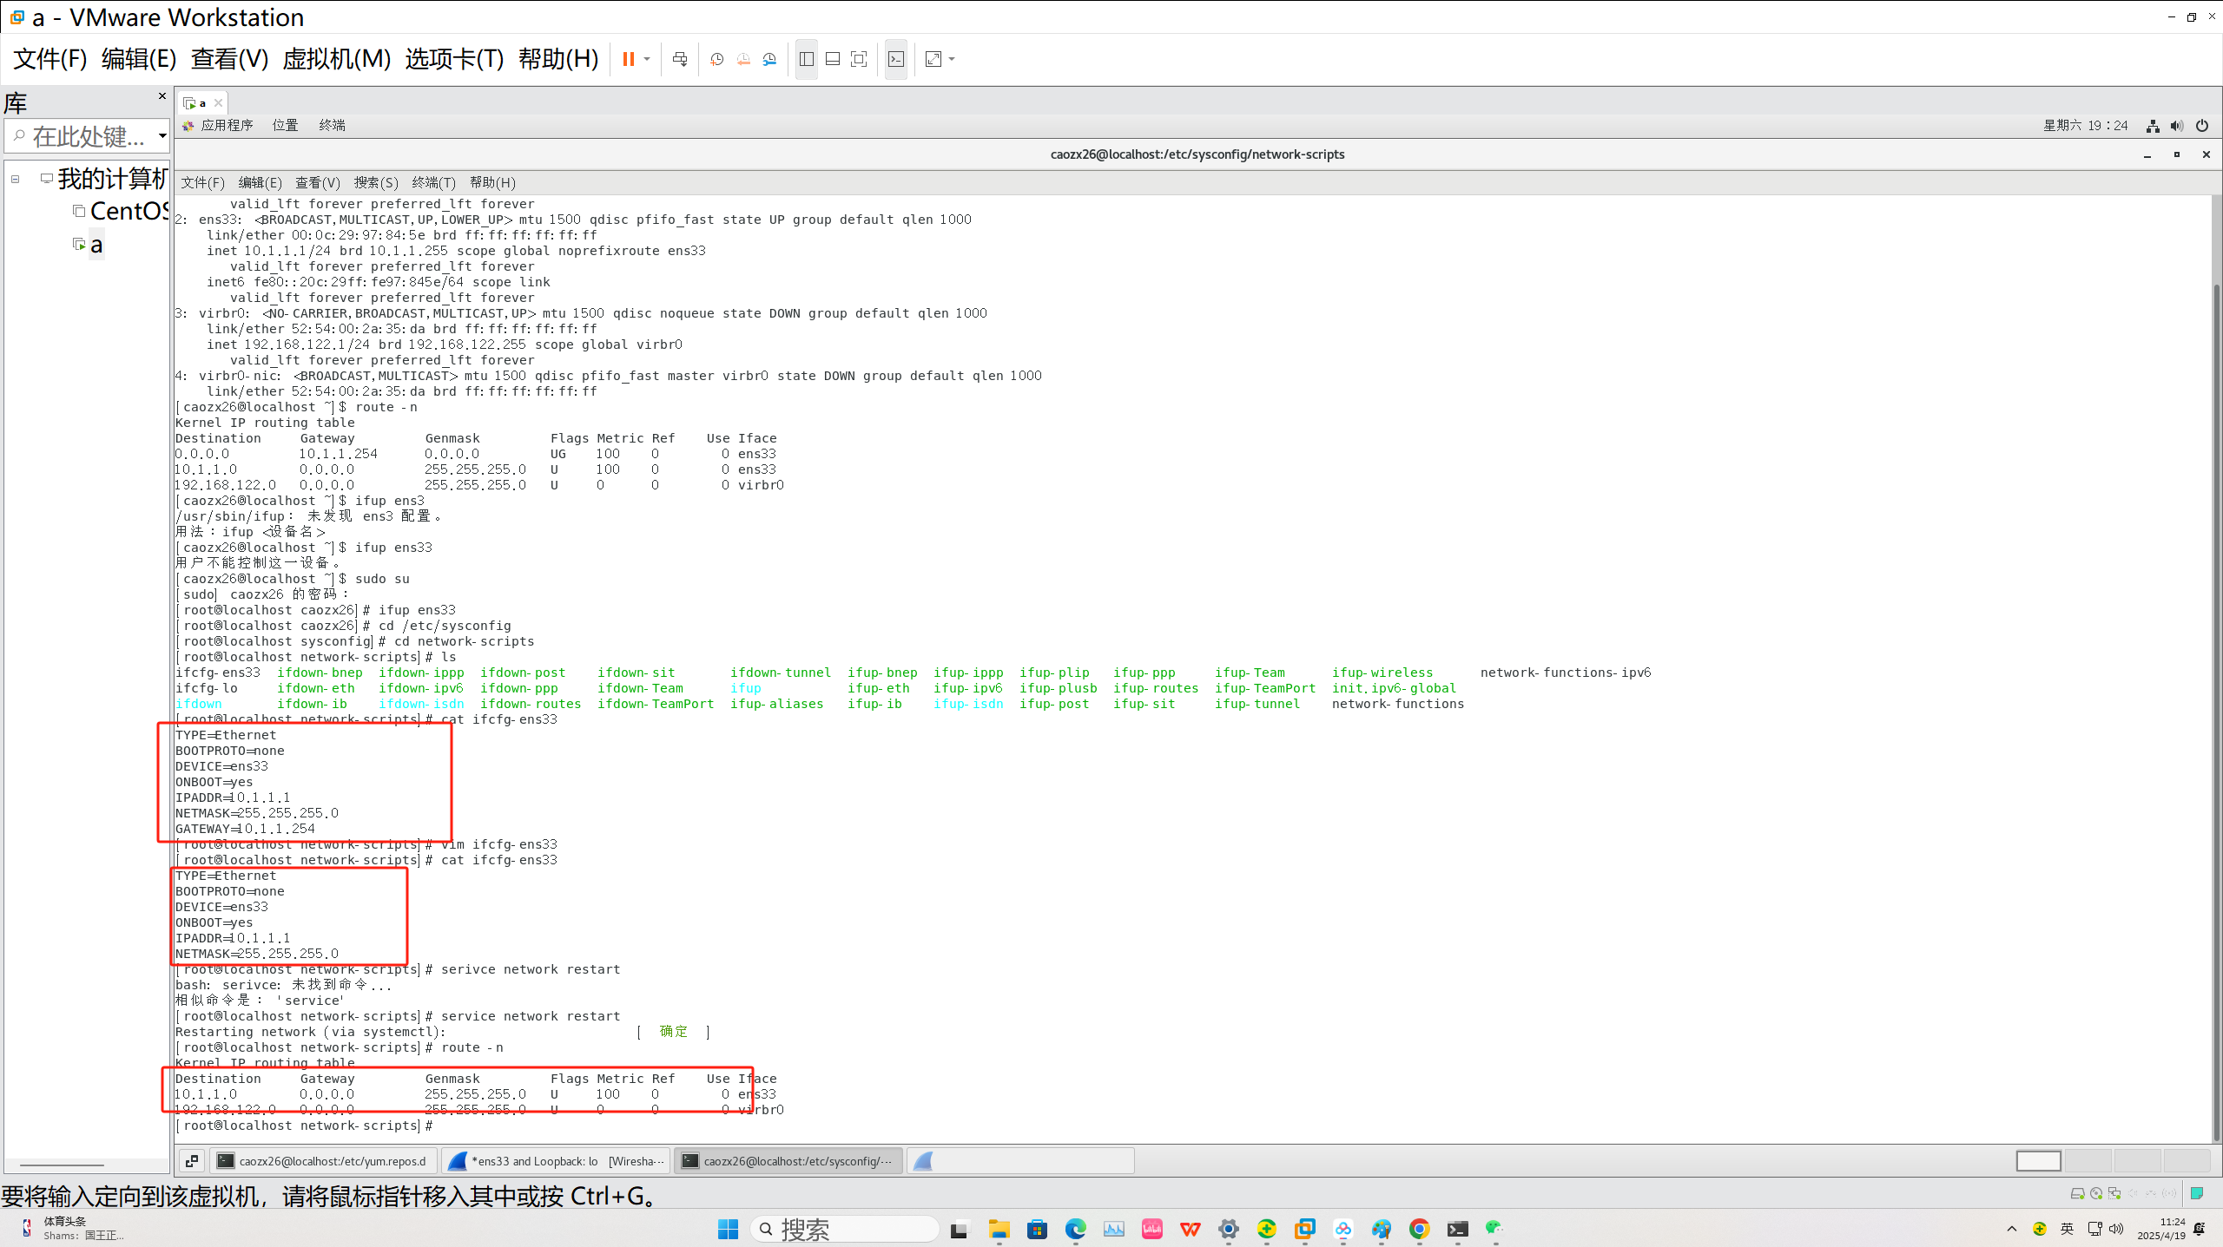Image resolution: width=2223 pixels, height=1247 pixels.
Task: Click Send Ctrl+Alt+Del toolbar icon
Action: coord(680,59)
